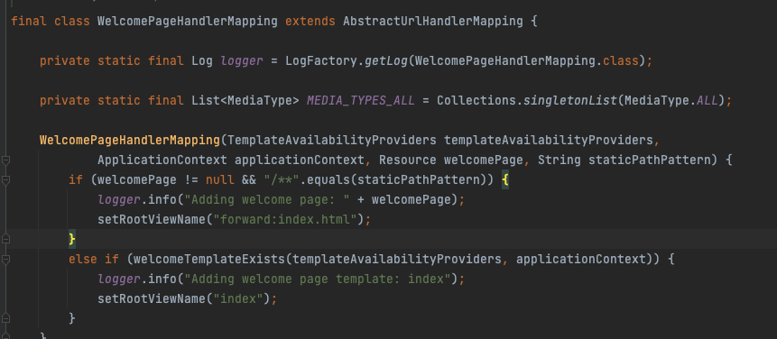Collapse fold marker on the 'if (welcomePage != null' line
777x339 pixels.
coord(5,180)
